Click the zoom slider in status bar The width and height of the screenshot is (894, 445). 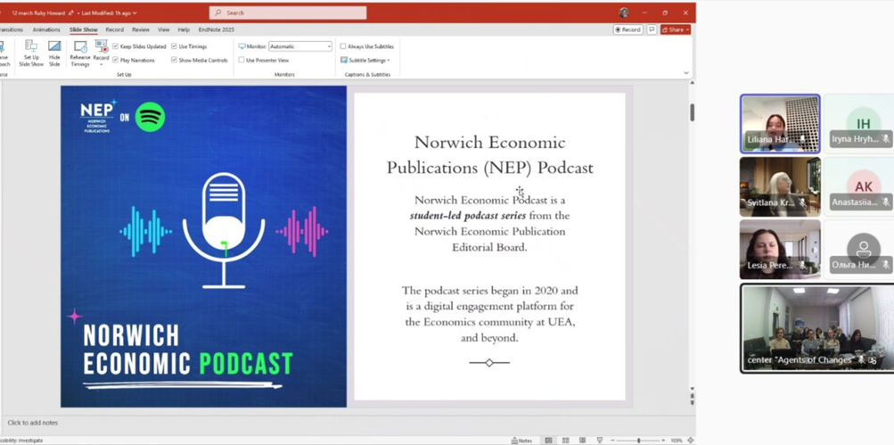pyautogui.click(x=639, y=441)
